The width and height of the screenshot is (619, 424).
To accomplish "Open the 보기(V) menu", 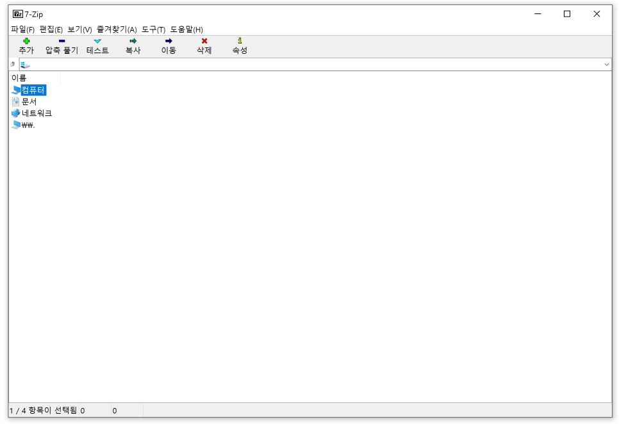I will tap(78, 29).
